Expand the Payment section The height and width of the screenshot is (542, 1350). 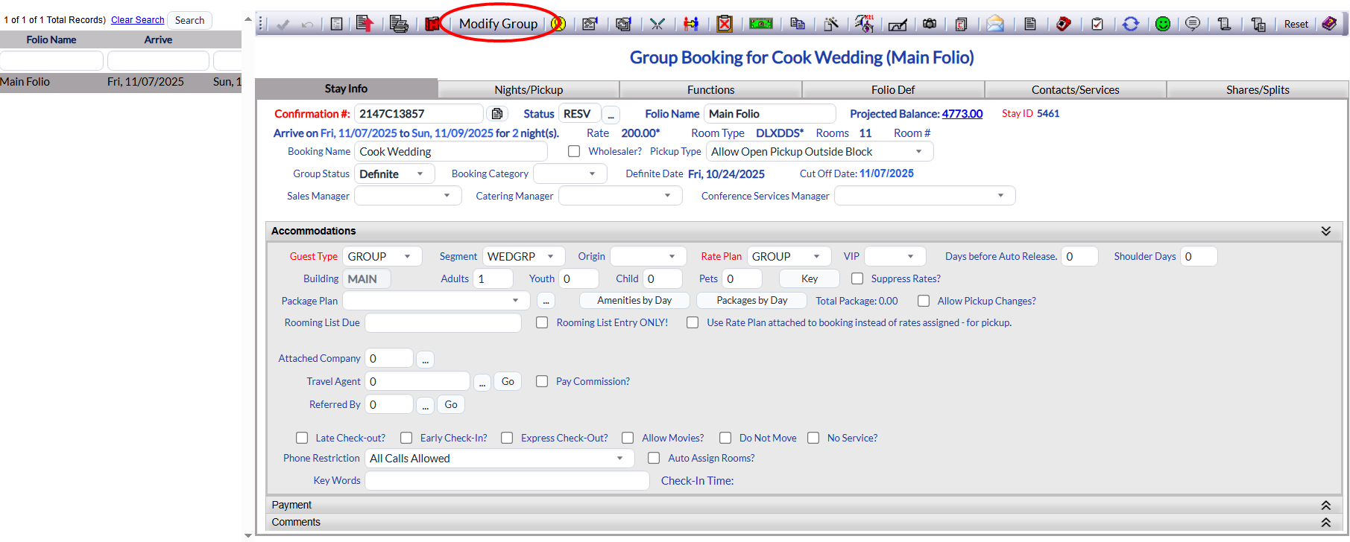coord(1326,505)
